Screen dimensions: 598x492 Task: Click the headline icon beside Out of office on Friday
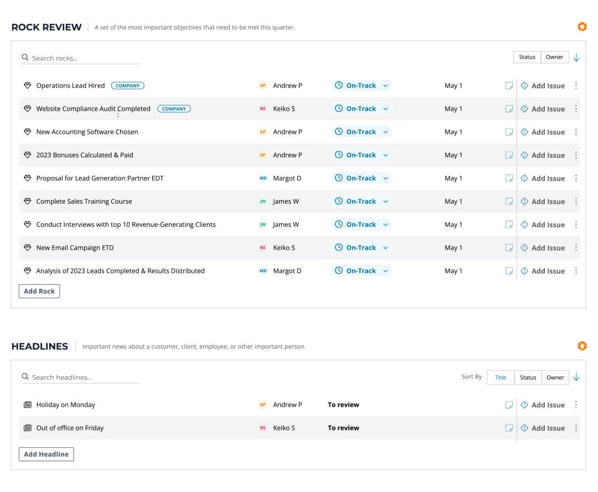28,428
